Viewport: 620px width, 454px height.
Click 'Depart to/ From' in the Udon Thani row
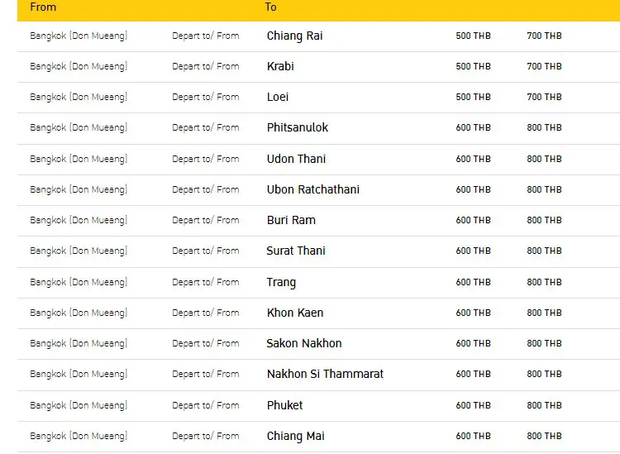tap(206, 159)
